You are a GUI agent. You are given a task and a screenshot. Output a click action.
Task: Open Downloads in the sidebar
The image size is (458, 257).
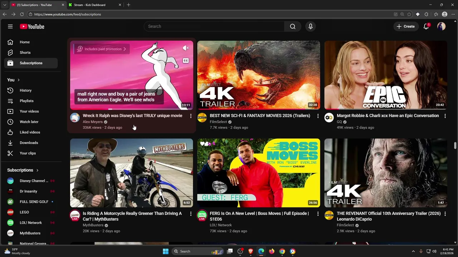pos(31,143)
